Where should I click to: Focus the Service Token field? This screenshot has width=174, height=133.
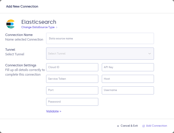72,79
